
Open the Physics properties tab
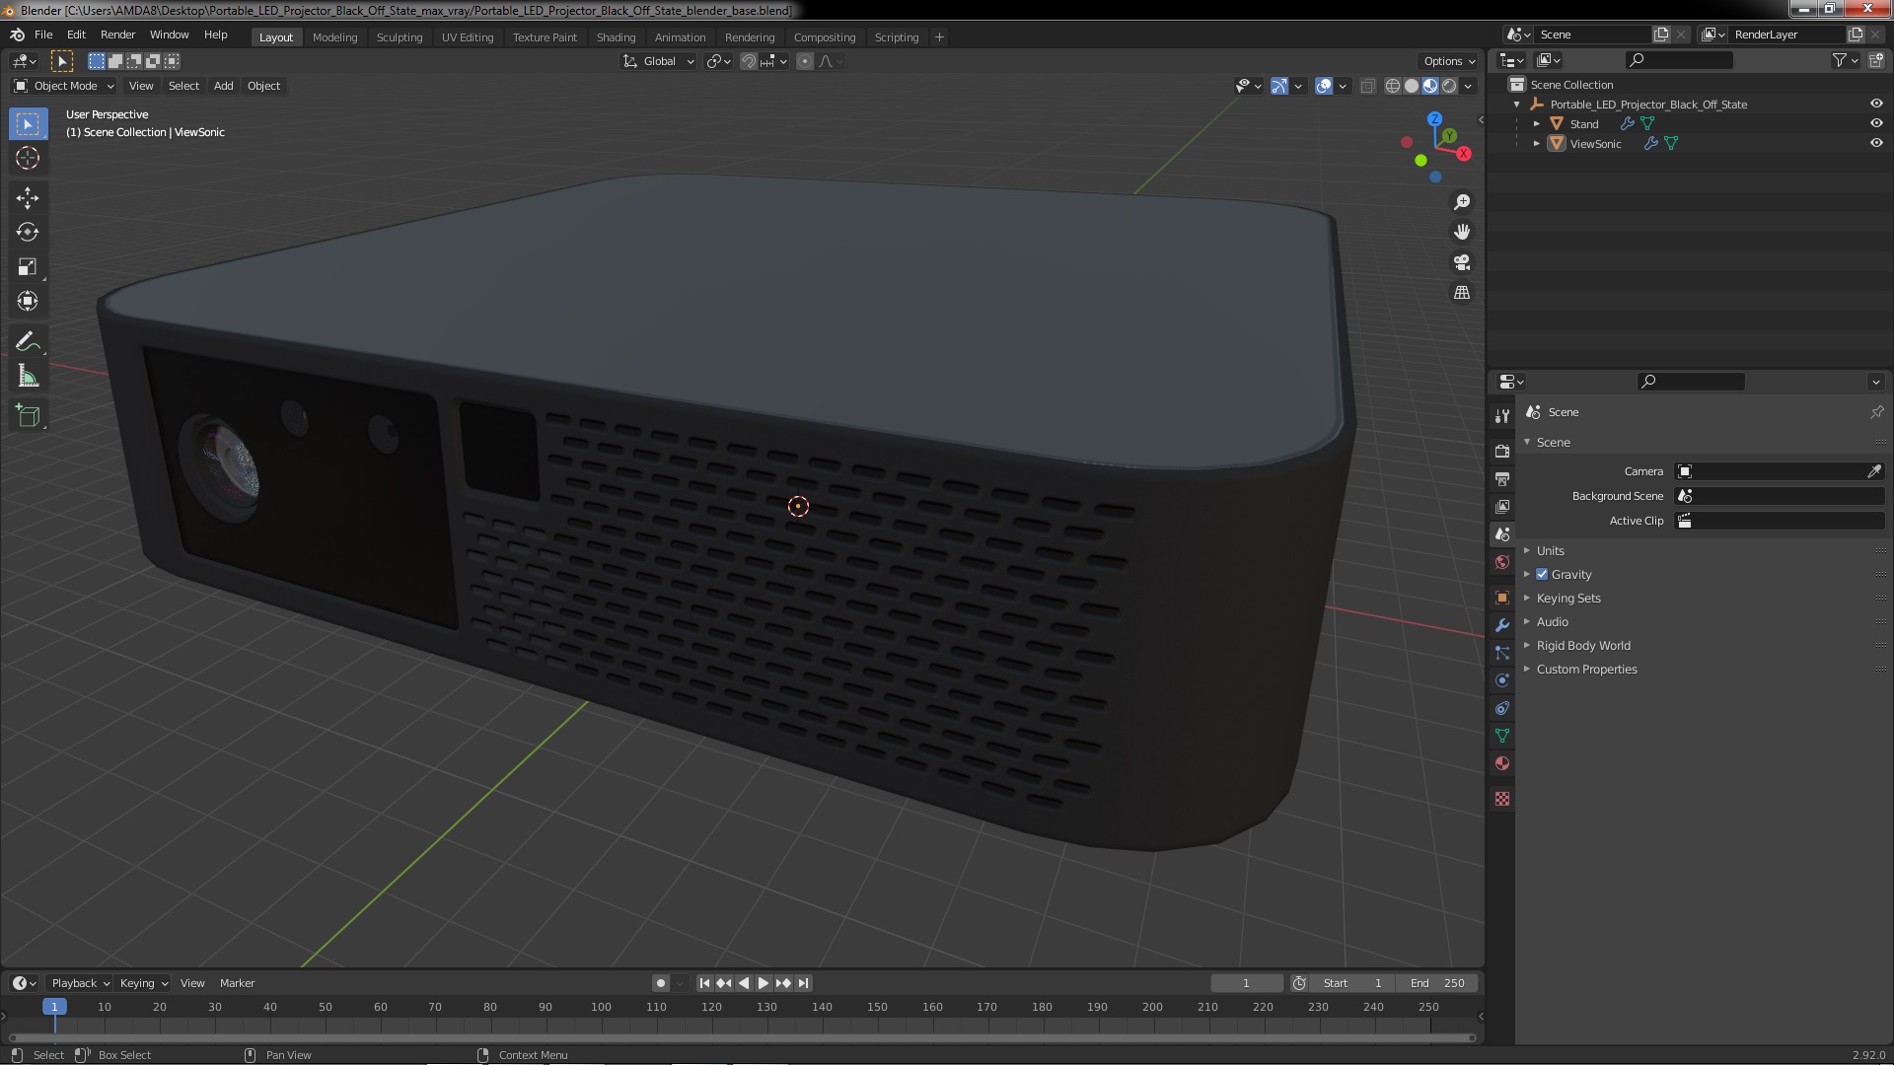pyautogui.click(x=1502, y=680)
